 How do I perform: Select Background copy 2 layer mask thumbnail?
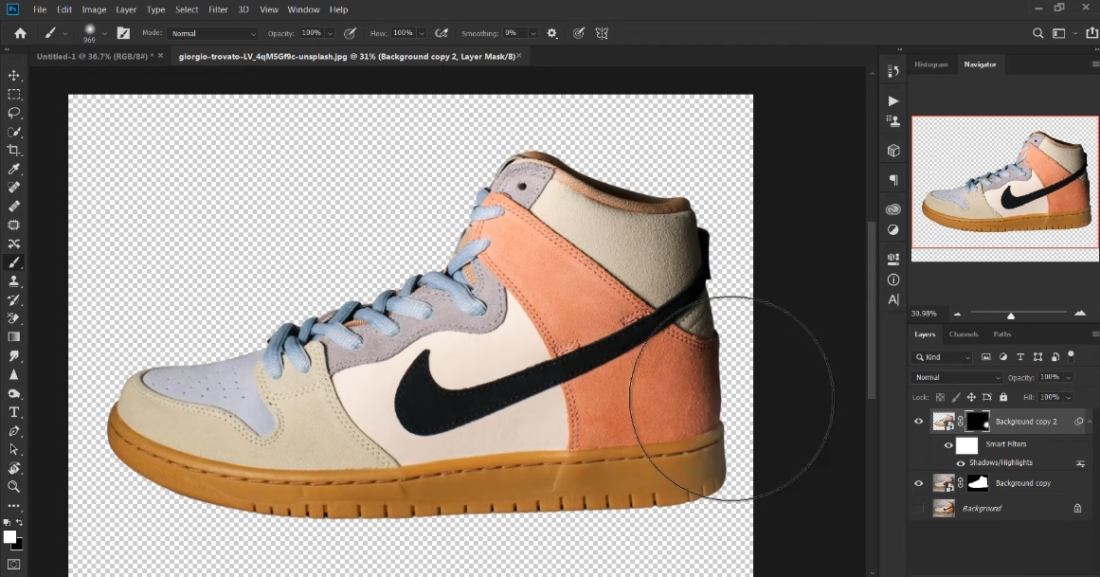[x=977, y=422]
